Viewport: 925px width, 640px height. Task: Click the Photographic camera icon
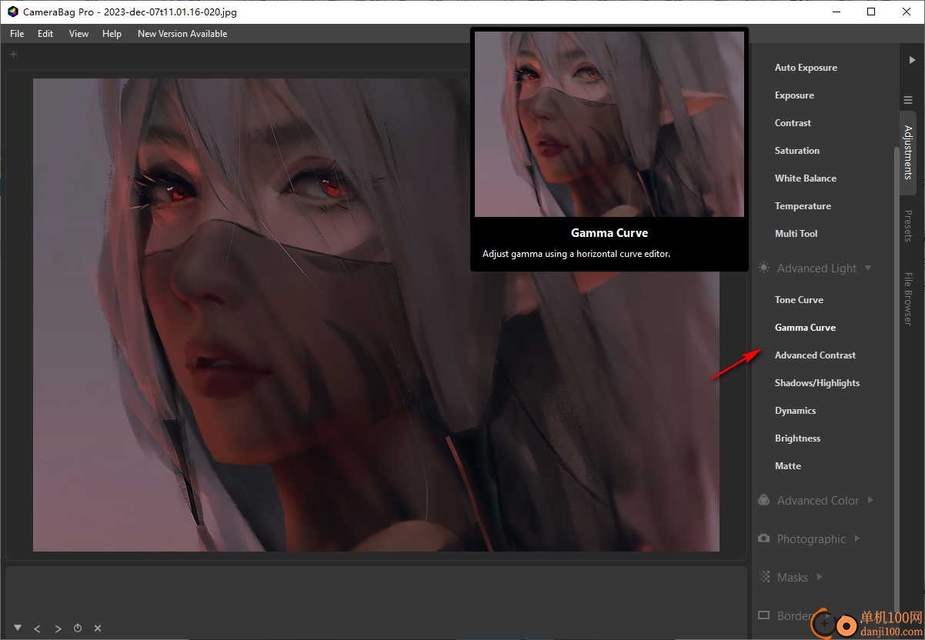pyautogui.click(x=763, y=538)
